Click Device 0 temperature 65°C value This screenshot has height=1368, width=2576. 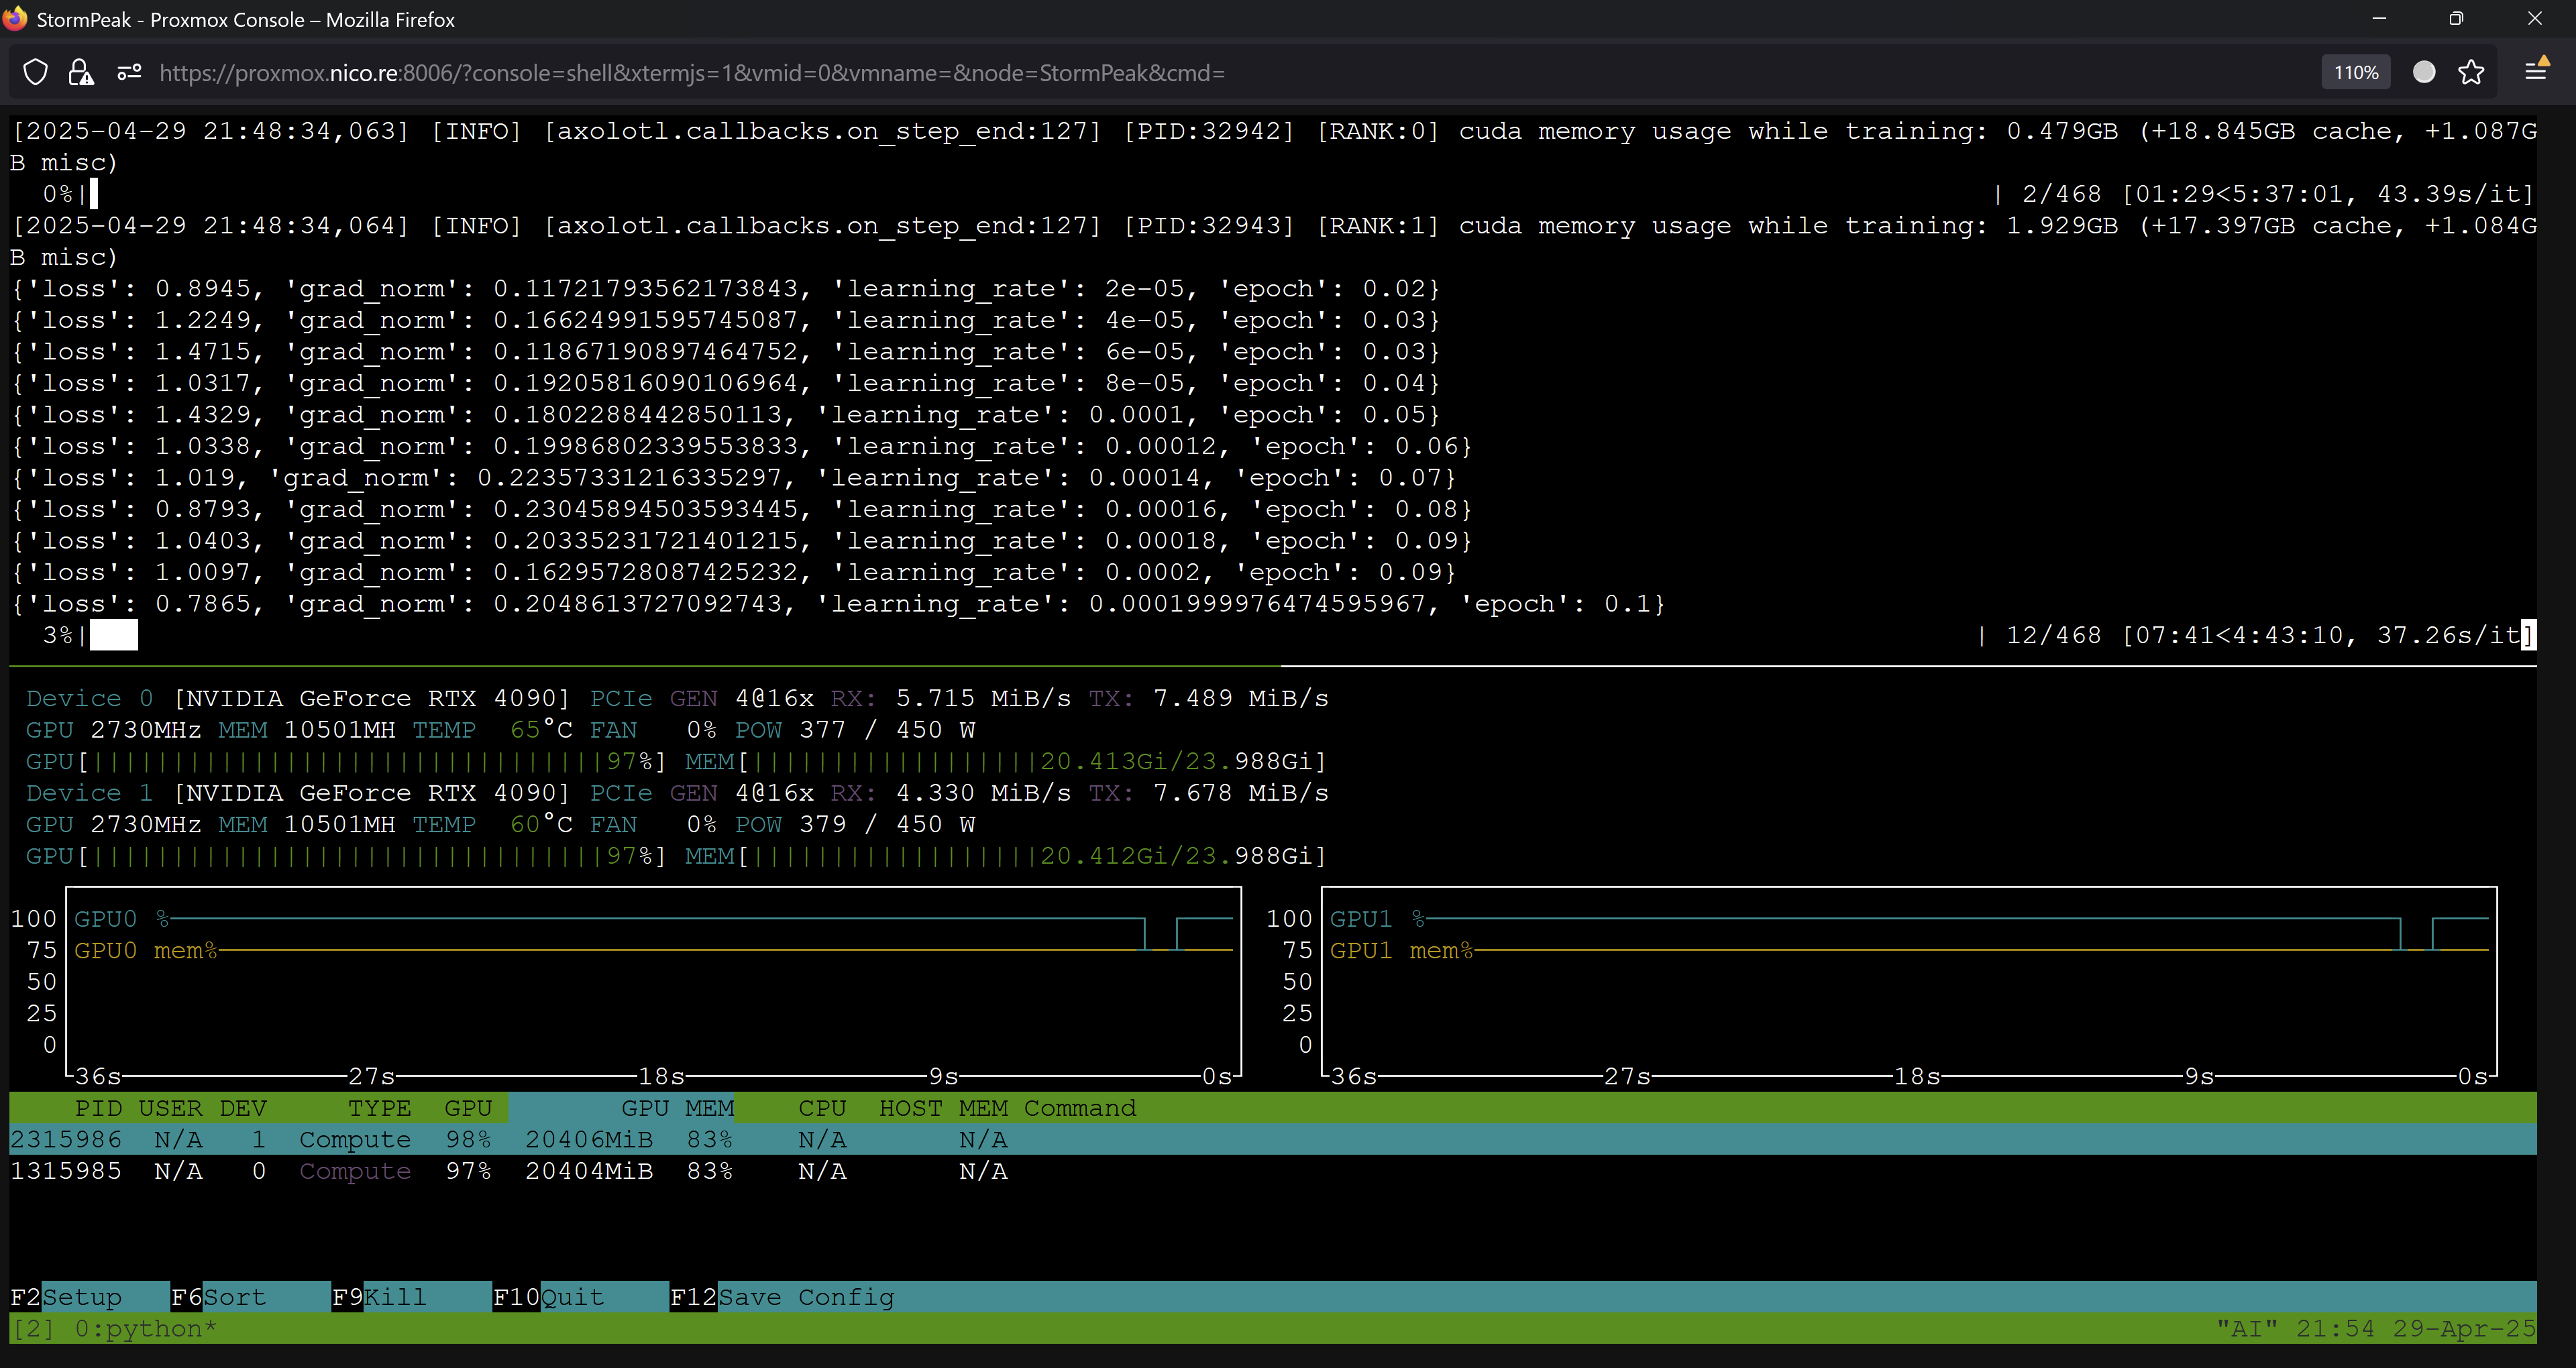(x=541, y=729)
